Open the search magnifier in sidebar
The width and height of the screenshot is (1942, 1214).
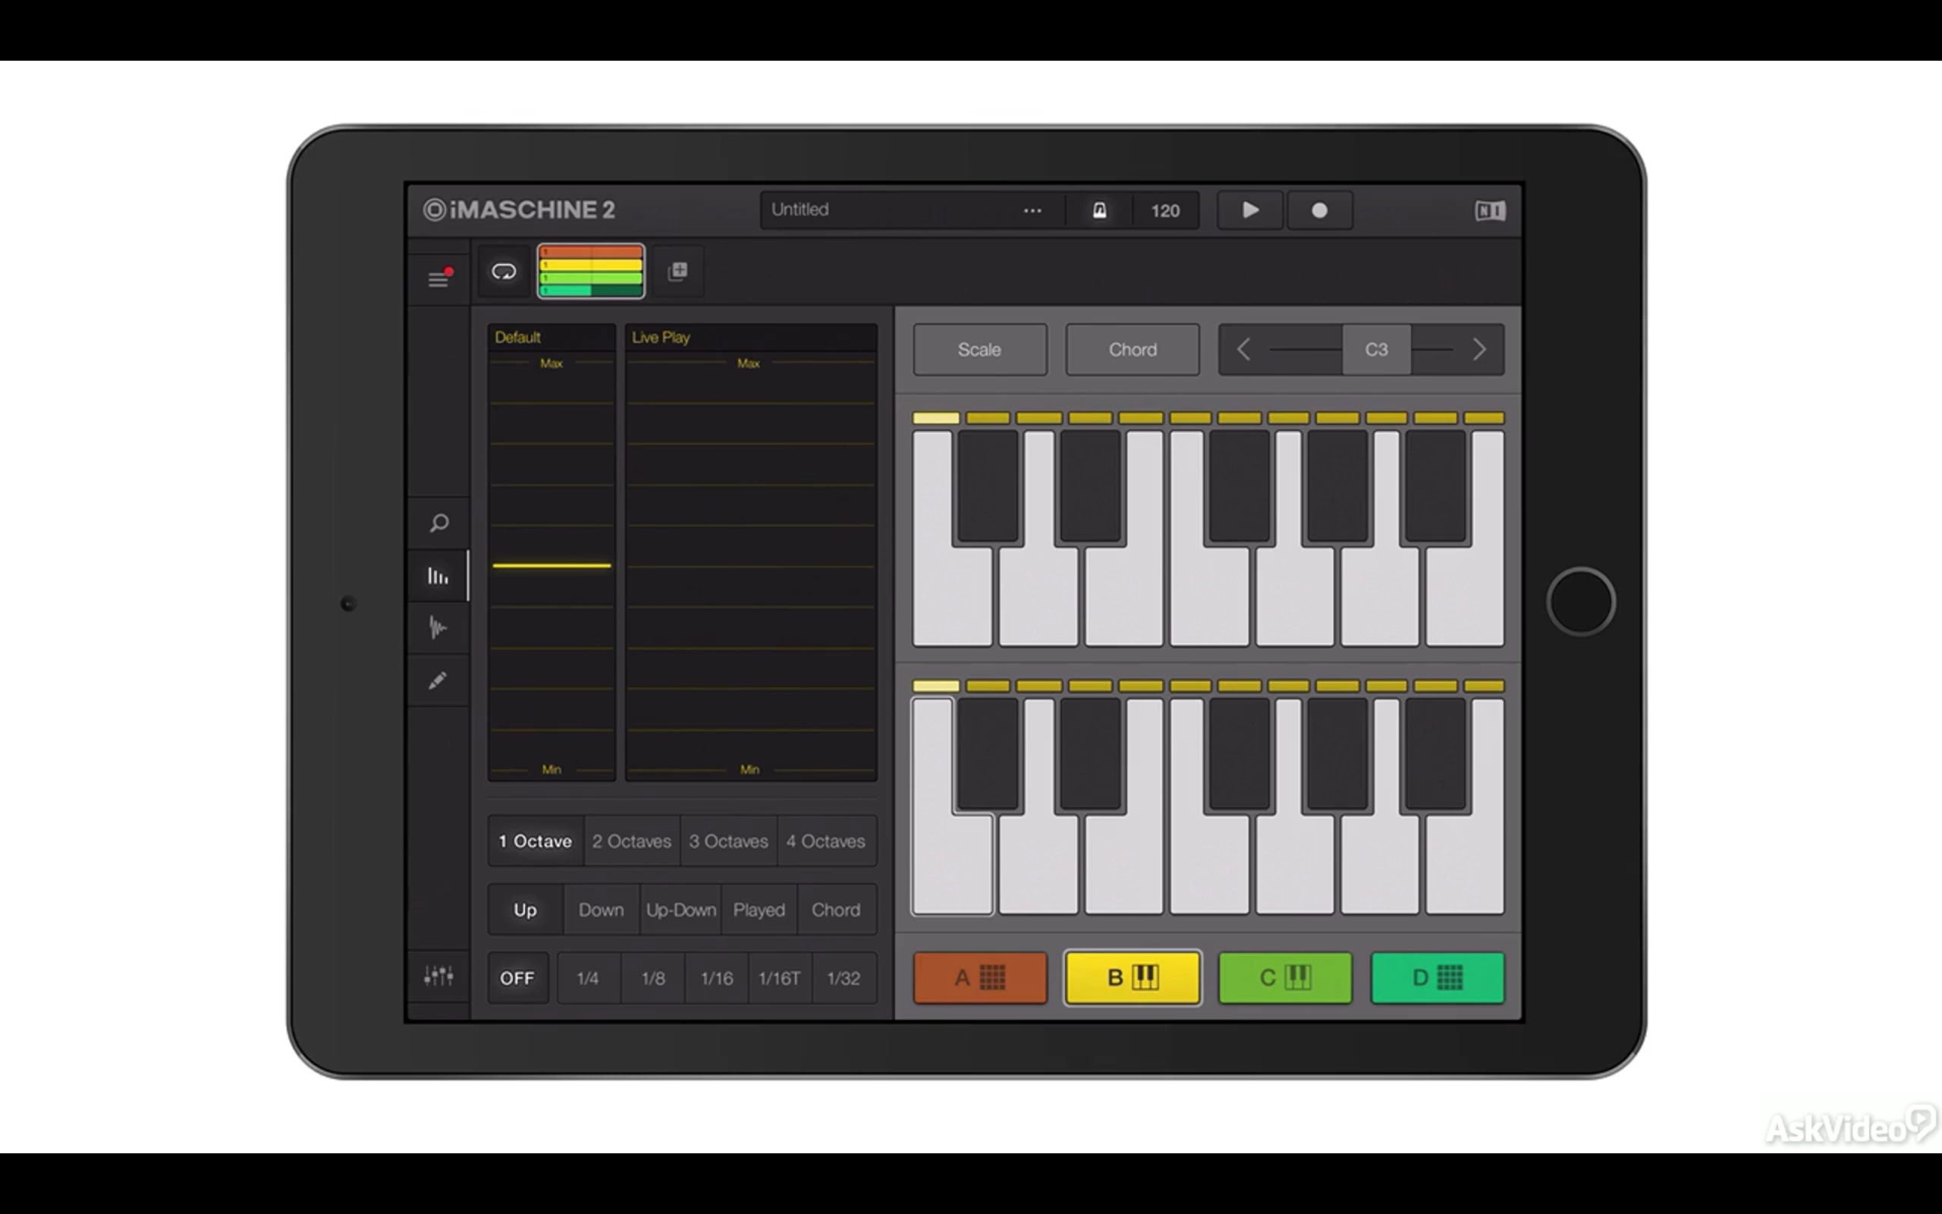[x=438, y=524]
